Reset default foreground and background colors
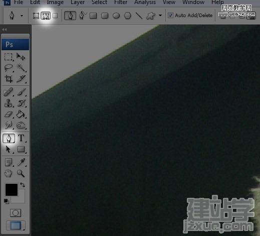This screenshot has width=260, height=236. pyautogui.click(x=7, y=201)
